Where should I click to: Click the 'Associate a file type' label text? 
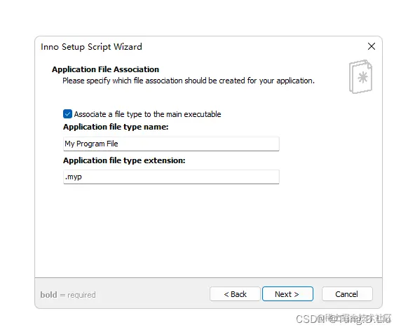click(147, 114)
